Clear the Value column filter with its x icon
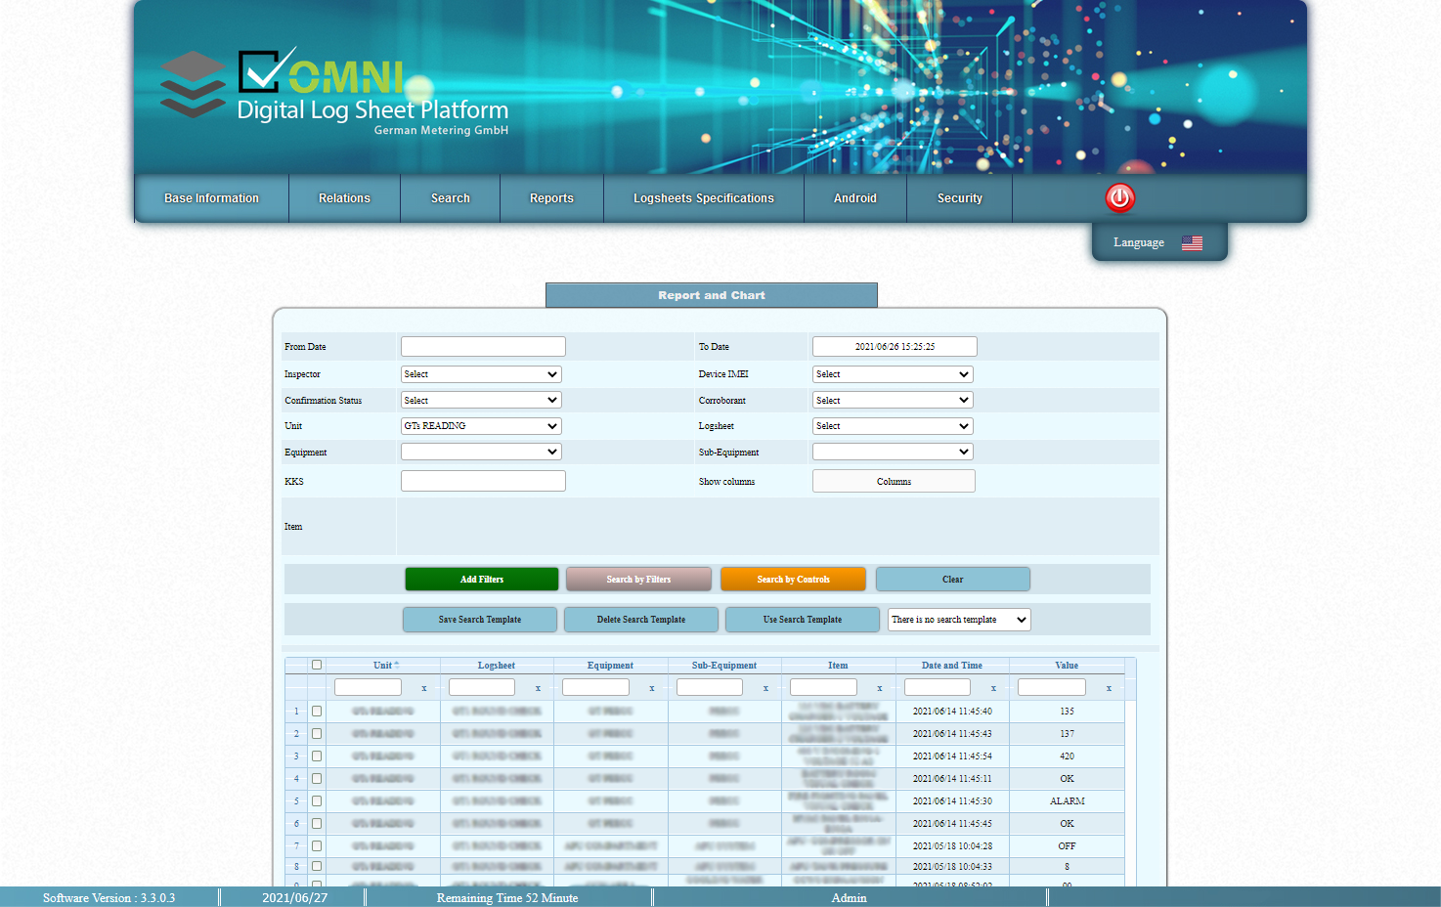The height and width of the screenshot is (907, 1441). pos(1108,688)
